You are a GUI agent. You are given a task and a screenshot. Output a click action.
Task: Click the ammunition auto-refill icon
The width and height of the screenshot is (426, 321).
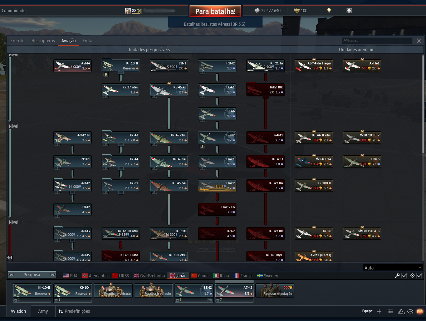412,276
